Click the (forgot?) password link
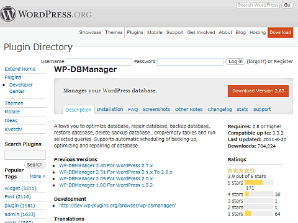The height and width of the screenshot is (223, 298). coord(256,61)
